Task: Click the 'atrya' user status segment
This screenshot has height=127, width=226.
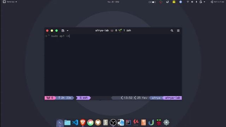Action: click(156, 98)
